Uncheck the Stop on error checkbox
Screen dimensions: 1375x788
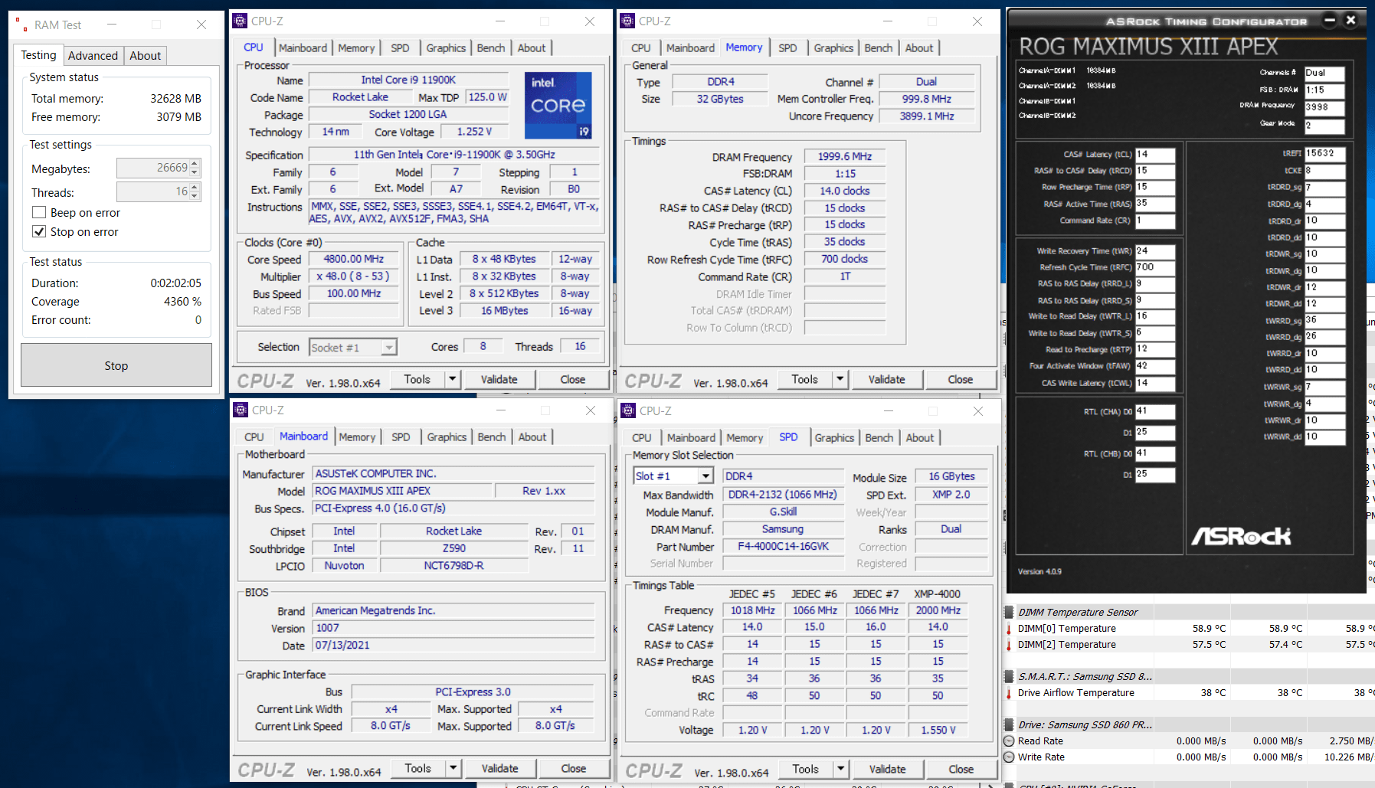[x=39, y=231]
